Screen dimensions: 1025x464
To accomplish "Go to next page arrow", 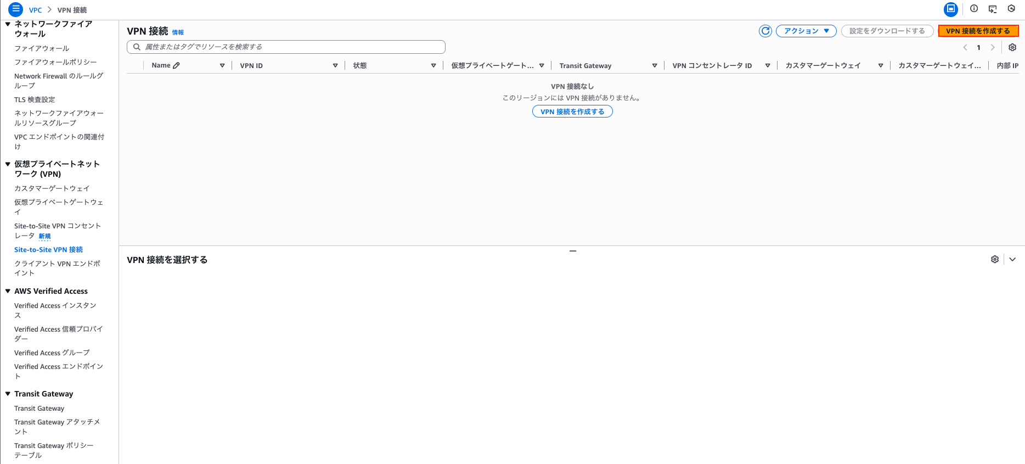I will 992,47.
